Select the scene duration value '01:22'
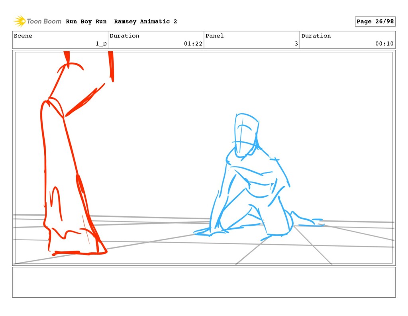408x316 pixels. pyautogui.click(x=193, y=44)
